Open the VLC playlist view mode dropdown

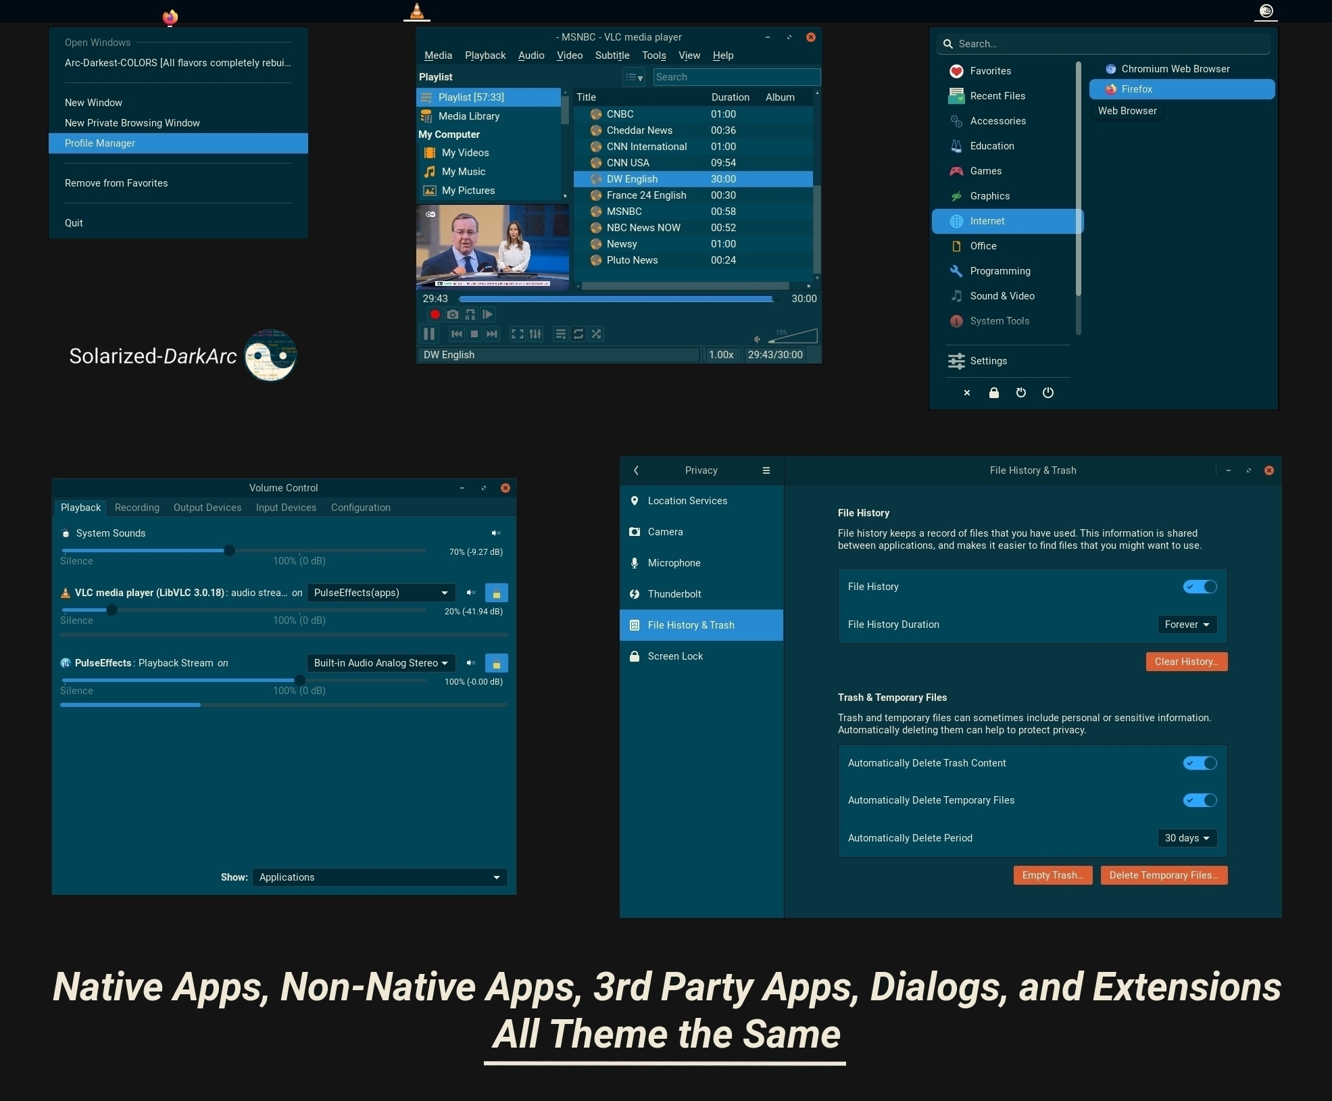(634, 77)
